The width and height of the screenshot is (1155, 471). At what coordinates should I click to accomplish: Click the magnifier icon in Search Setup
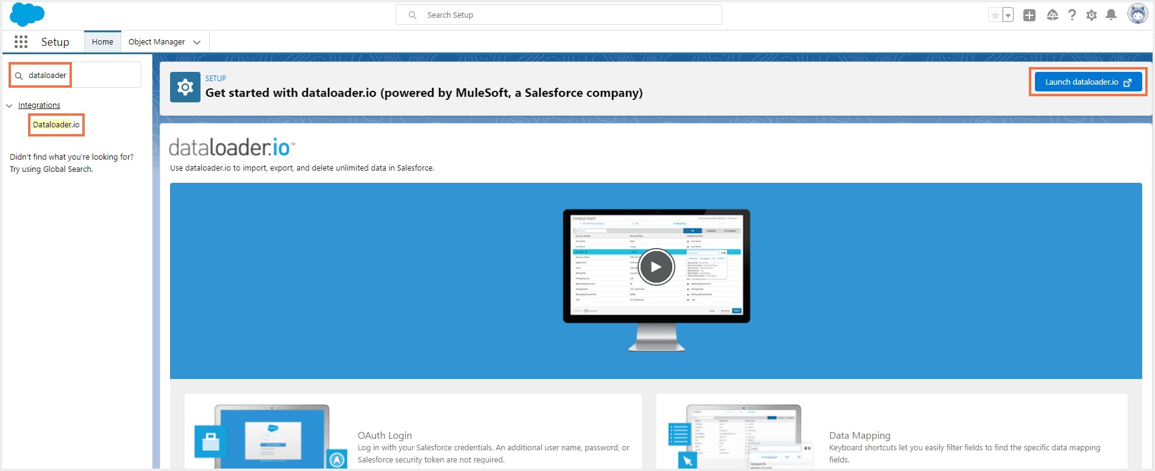point(413,15)
